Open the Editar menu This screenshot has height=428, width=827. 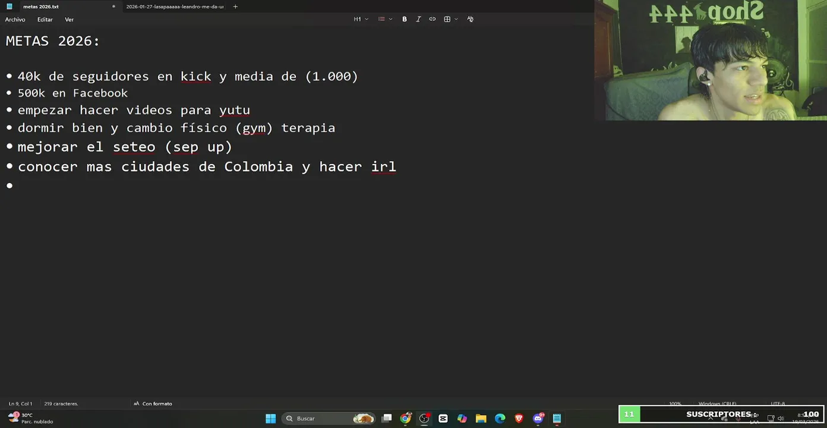(45, 20)
